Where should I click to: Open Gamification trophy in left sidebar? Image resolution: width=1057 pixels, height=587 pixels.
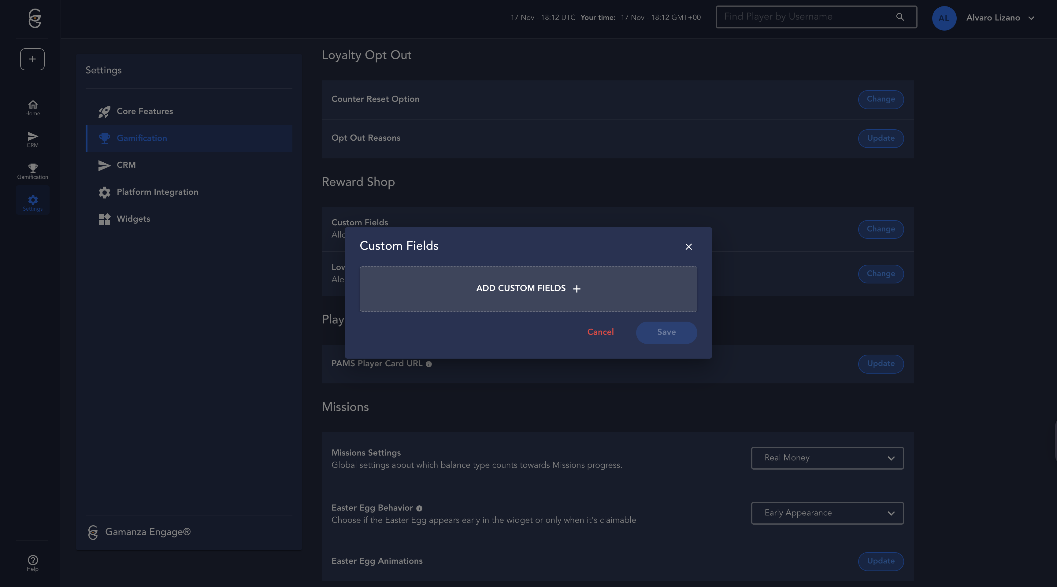[32, 171]
